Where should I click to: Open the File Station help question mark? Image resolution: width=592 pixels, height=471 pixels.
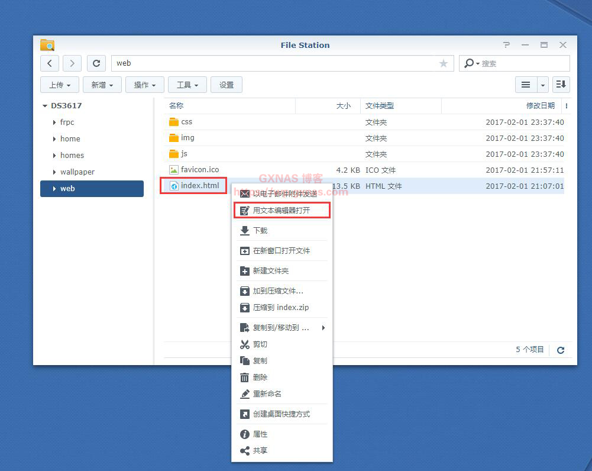coord(506,45)
